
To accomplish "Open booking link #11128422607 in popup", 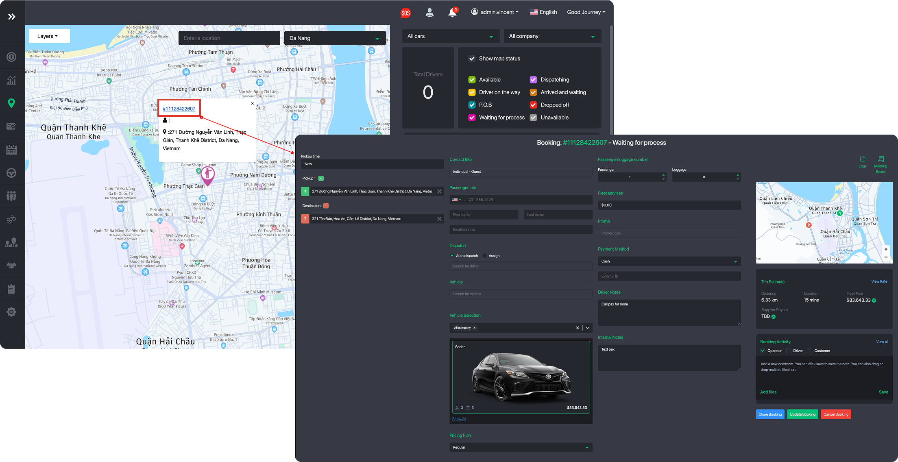I will 179,109.
